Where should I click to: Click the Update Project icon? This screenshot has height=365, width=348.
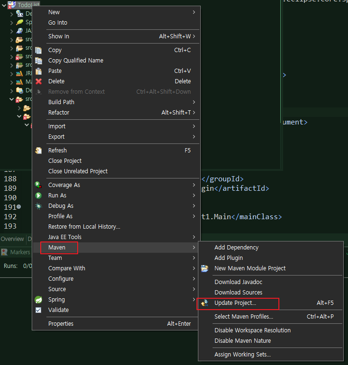click(x=205, y=303)
